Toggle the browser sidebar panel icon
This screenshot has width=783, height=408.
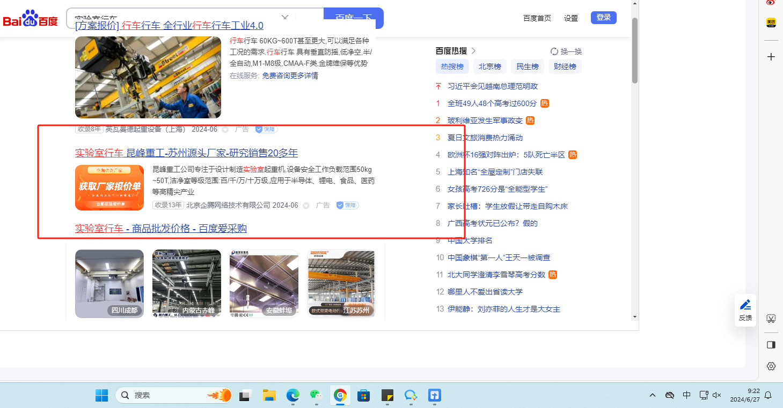pos(771,344)
